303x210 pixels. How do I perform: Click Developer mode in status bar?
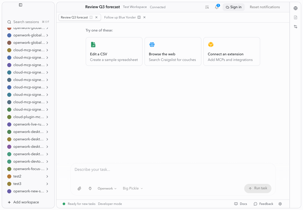point(110,204)
